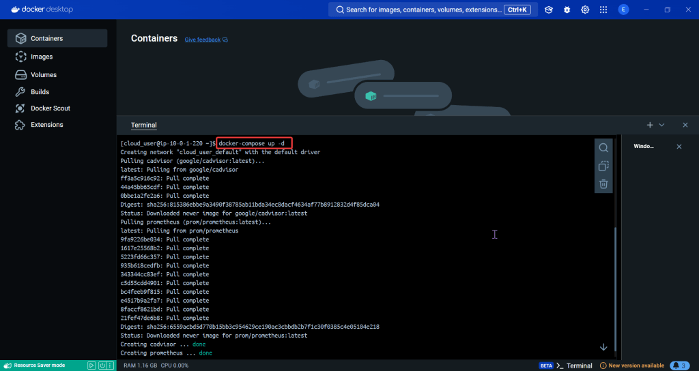Click the Give feedback link
699x371 pixels.
click(x=203, y=40)
